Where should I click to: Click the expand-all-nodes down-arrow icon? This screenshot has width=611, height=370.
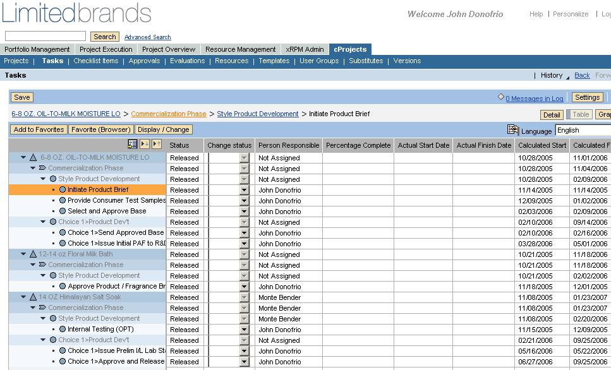145,144
